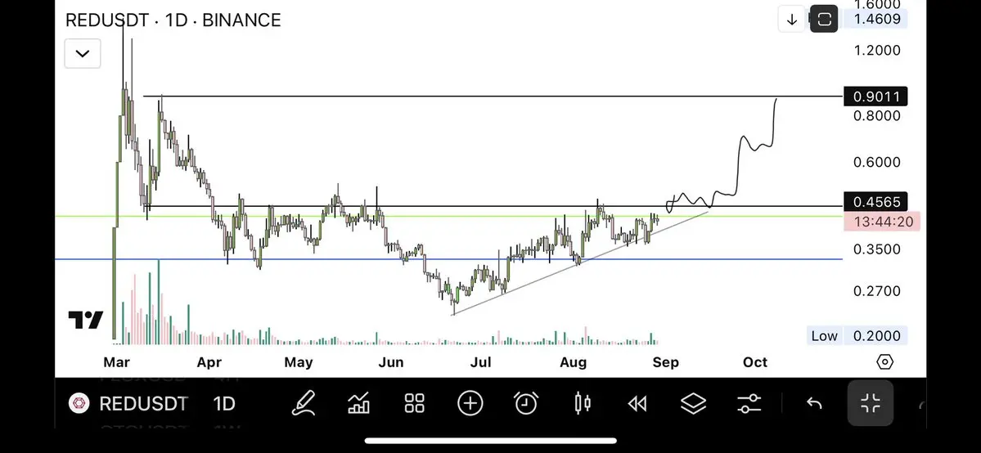981x453 pixels.
Task: Open the object tree layers icon
Action: tap(692, 404)
